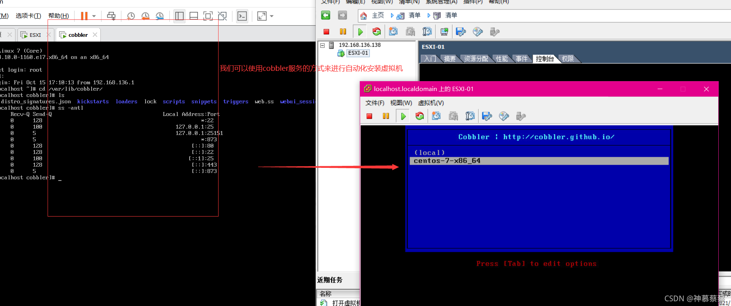Reset VM with red-green refresh icon in vSphere main toolbar
This screenshot has width=731, height=306.
pos(376,32)
